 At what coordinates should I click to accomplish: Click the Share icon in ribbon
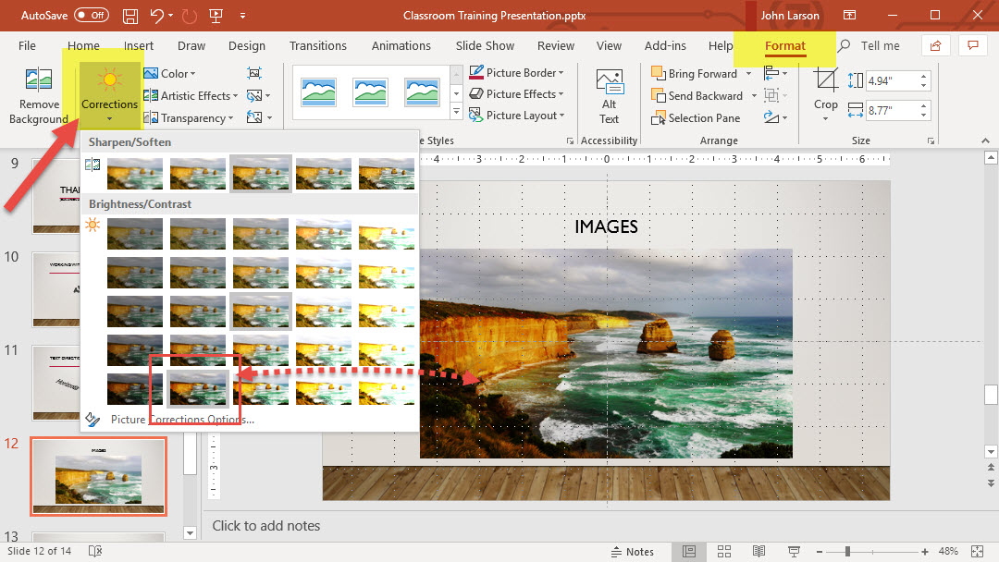936,45
